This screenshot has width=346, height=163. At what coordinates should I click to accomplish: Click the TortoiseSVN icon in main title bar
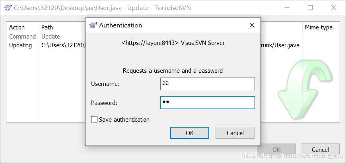click(8, 8)
